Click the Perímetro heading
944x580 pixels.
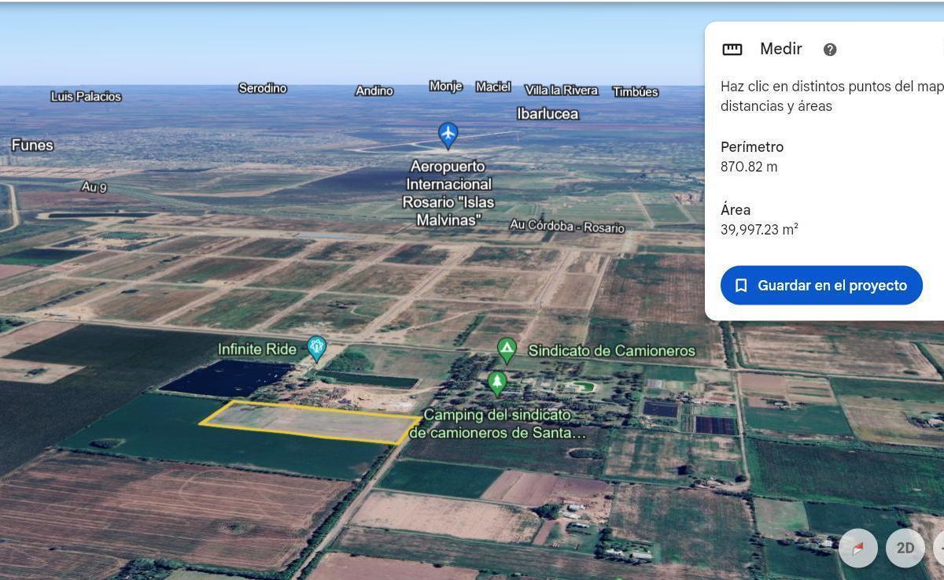click(x=752, y=147)
